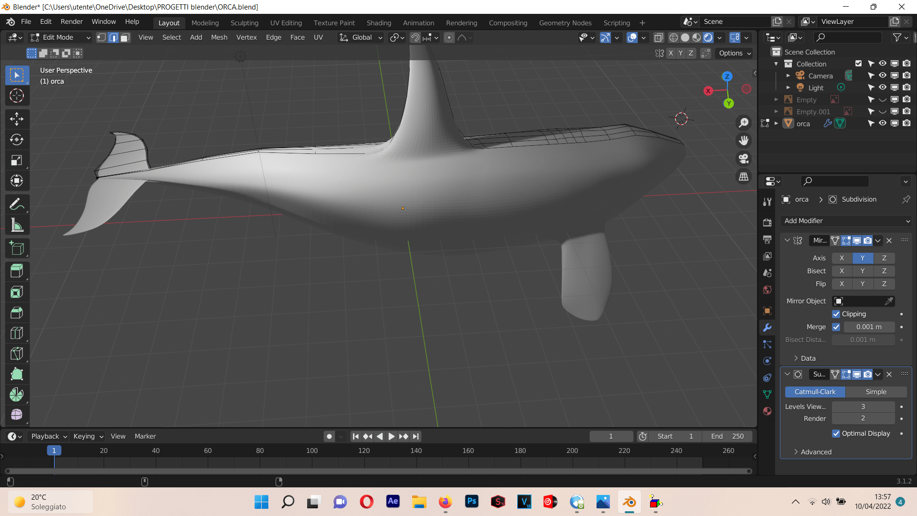Select Catmull-Clark subdivision type
This screenshot has width=917, height=516.
815,392
